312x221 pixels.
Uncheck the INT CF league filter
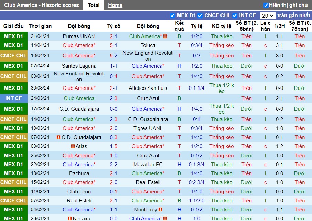coord(235,15)
